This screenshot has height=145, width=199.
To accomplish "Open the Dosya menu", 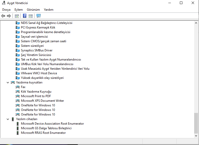I will [6, 10].
